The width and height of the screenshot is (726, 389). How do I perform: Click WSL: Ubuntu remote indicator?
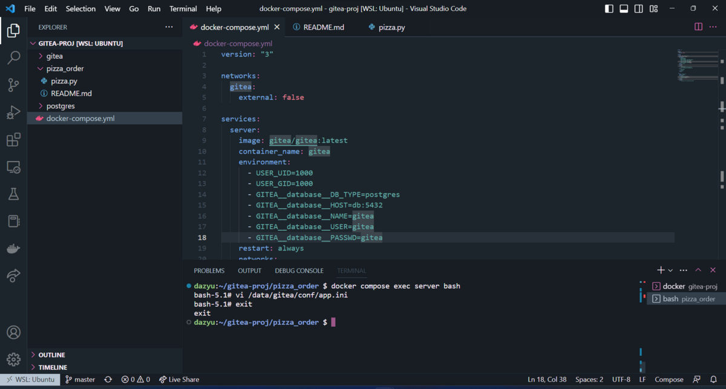tap(30, 379)
